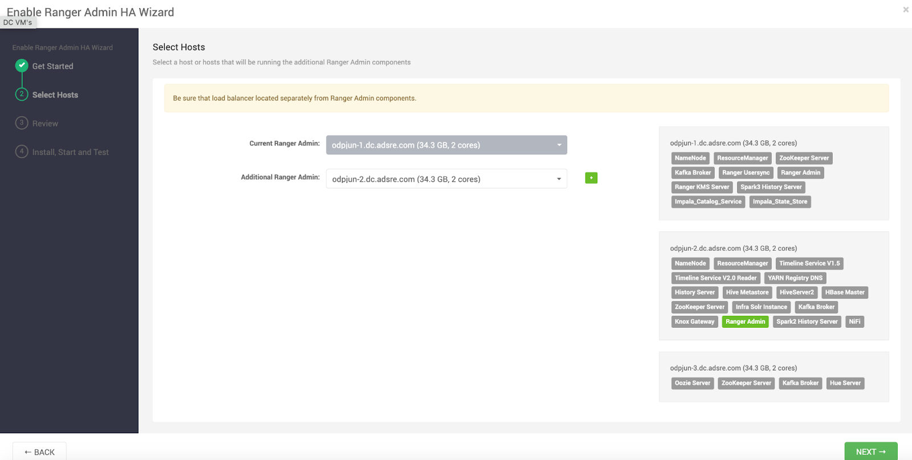Select the Install, Start and Test step

pyautogui.click(x=71, y=152)
